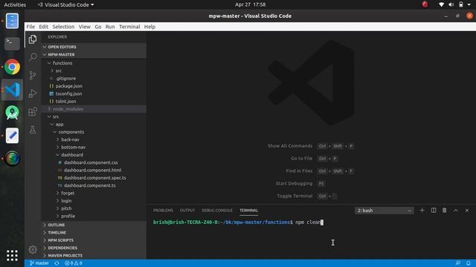Switch to the PROBLEMS tab

pyautogui.click(x=163, y=211)
